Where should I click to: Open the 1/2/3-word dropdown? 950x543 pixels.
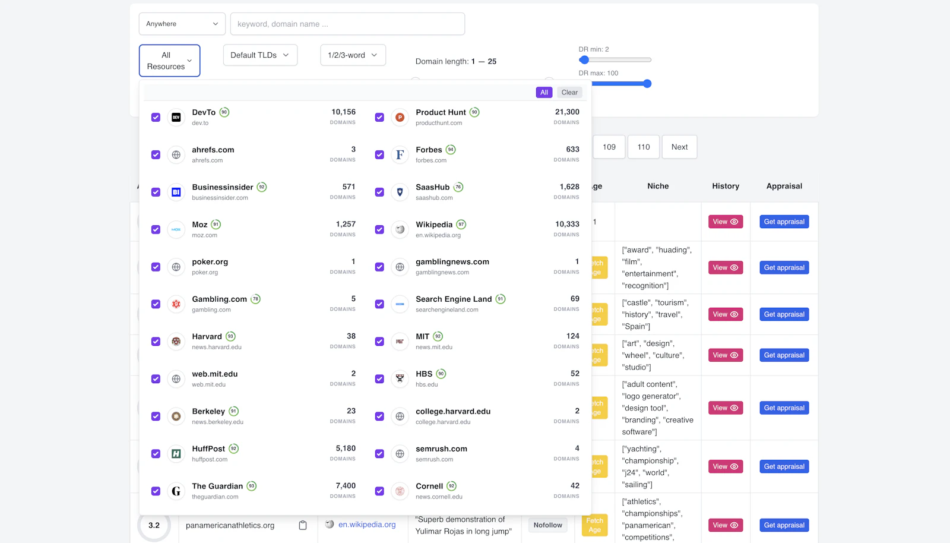[x=353, y=55]
